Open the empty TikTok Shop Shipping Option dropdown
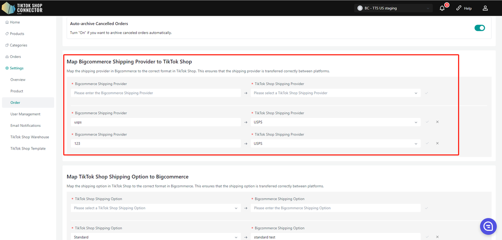502x240 pixels. point(156,208)
